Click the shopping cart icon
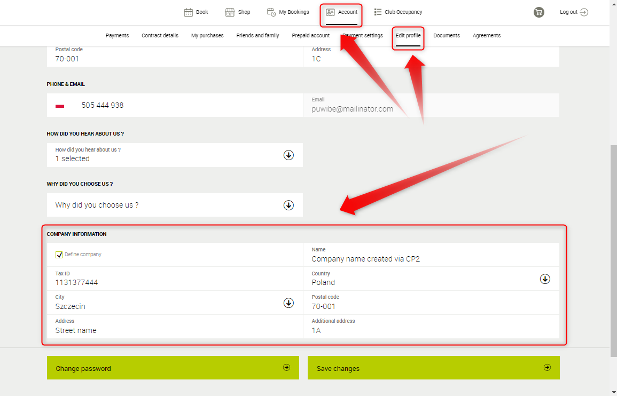This screenshot has height=396, width=617. pos(538,12)
